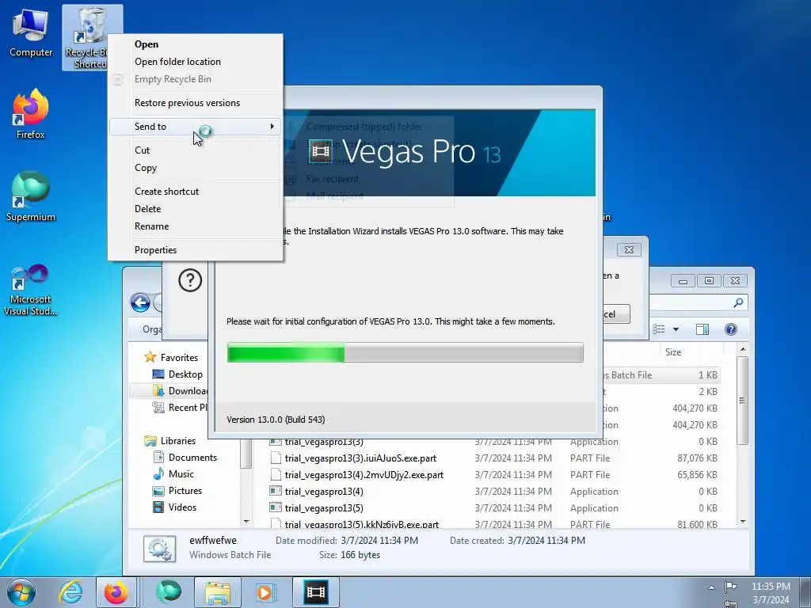
Task: Click the Cancel button behind the installer
Action: [616, 313]
